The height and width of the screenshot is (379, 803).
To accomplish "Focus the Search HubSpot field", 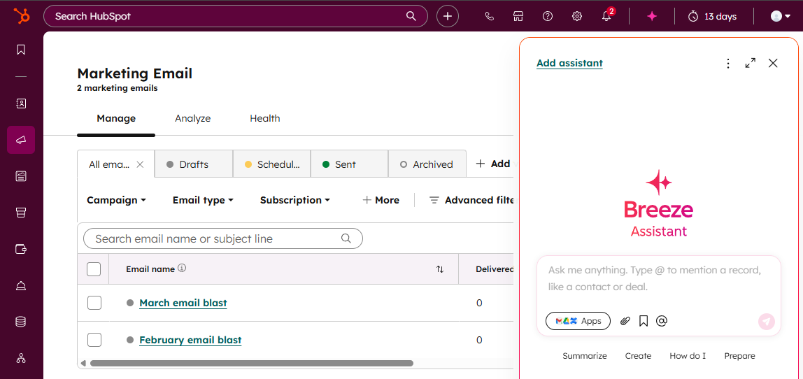I will pyautogui.click(x=236, y=16).
